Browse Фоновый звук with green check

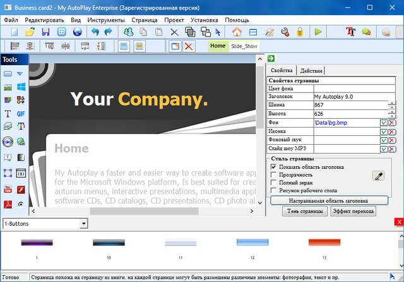click(x=384, y=140)
